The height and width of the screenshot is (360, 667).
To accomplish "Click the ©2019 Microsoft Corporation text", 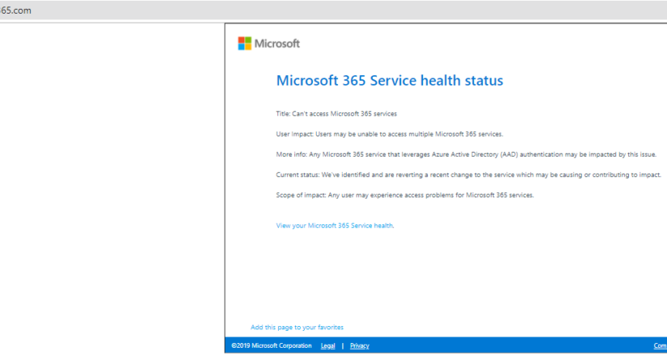I will [272, 345].
